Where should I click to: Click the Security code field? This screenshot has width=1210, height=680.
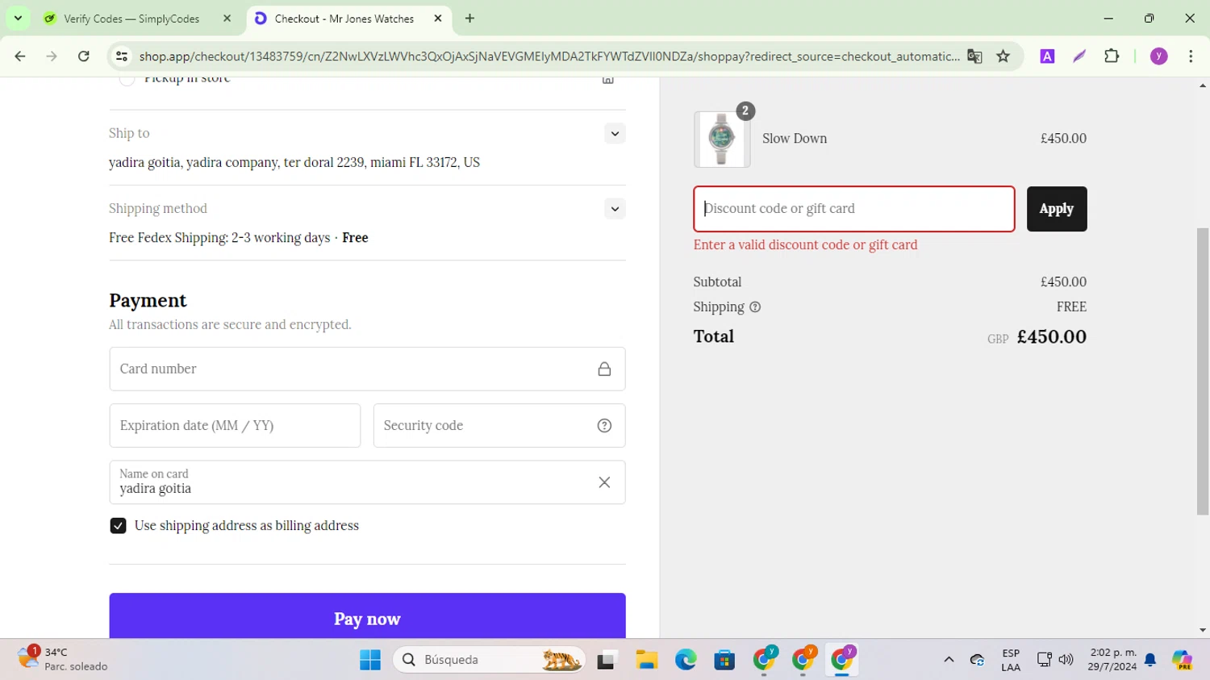coord(499,425)
